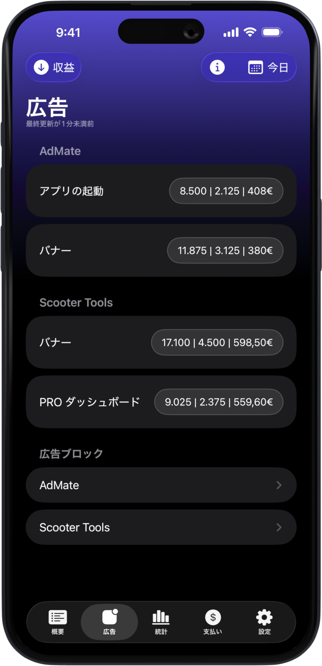The width and height of the screenshot is (322, 666).
Task: Switch to the 統計 statistics tab
Action: click(161, 622)
